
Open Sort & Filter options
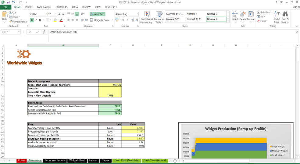(x=277, y=17)
